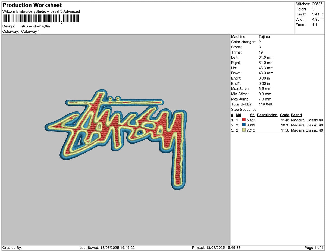Click the yellow color swatch for thread 7216

(x=244, y=130)
